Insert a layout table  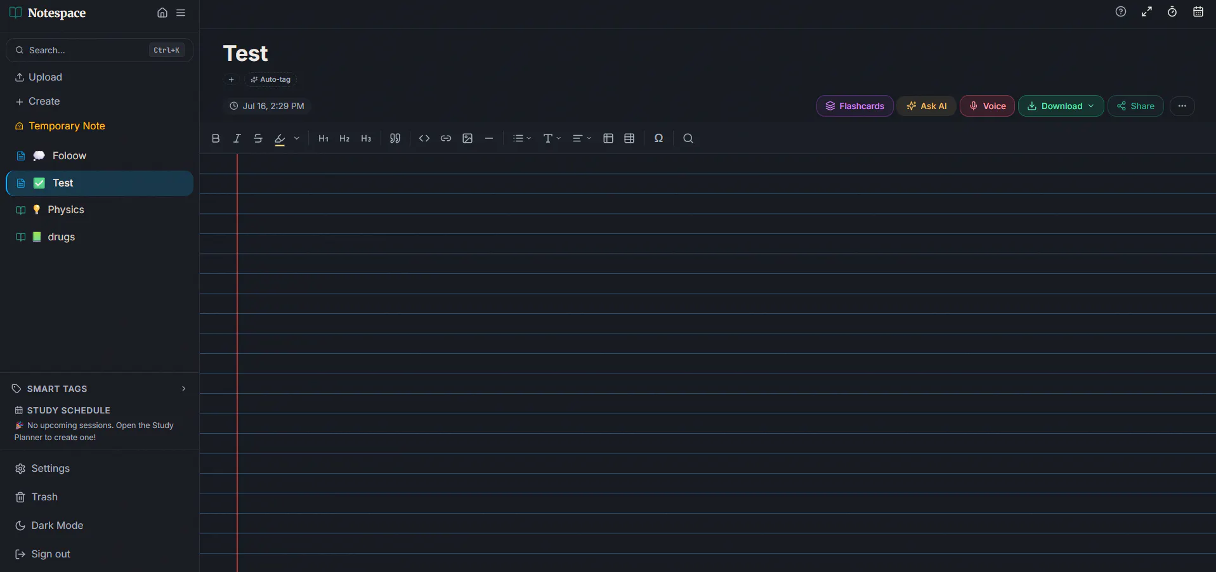[608, 138]
